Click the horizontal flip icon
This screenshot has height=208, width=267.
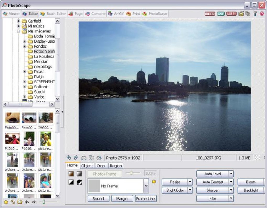click(x=84, y=158)
